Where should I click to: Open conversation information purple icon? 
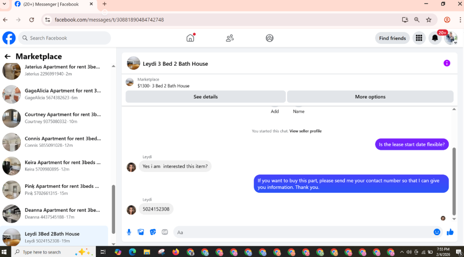447,63
